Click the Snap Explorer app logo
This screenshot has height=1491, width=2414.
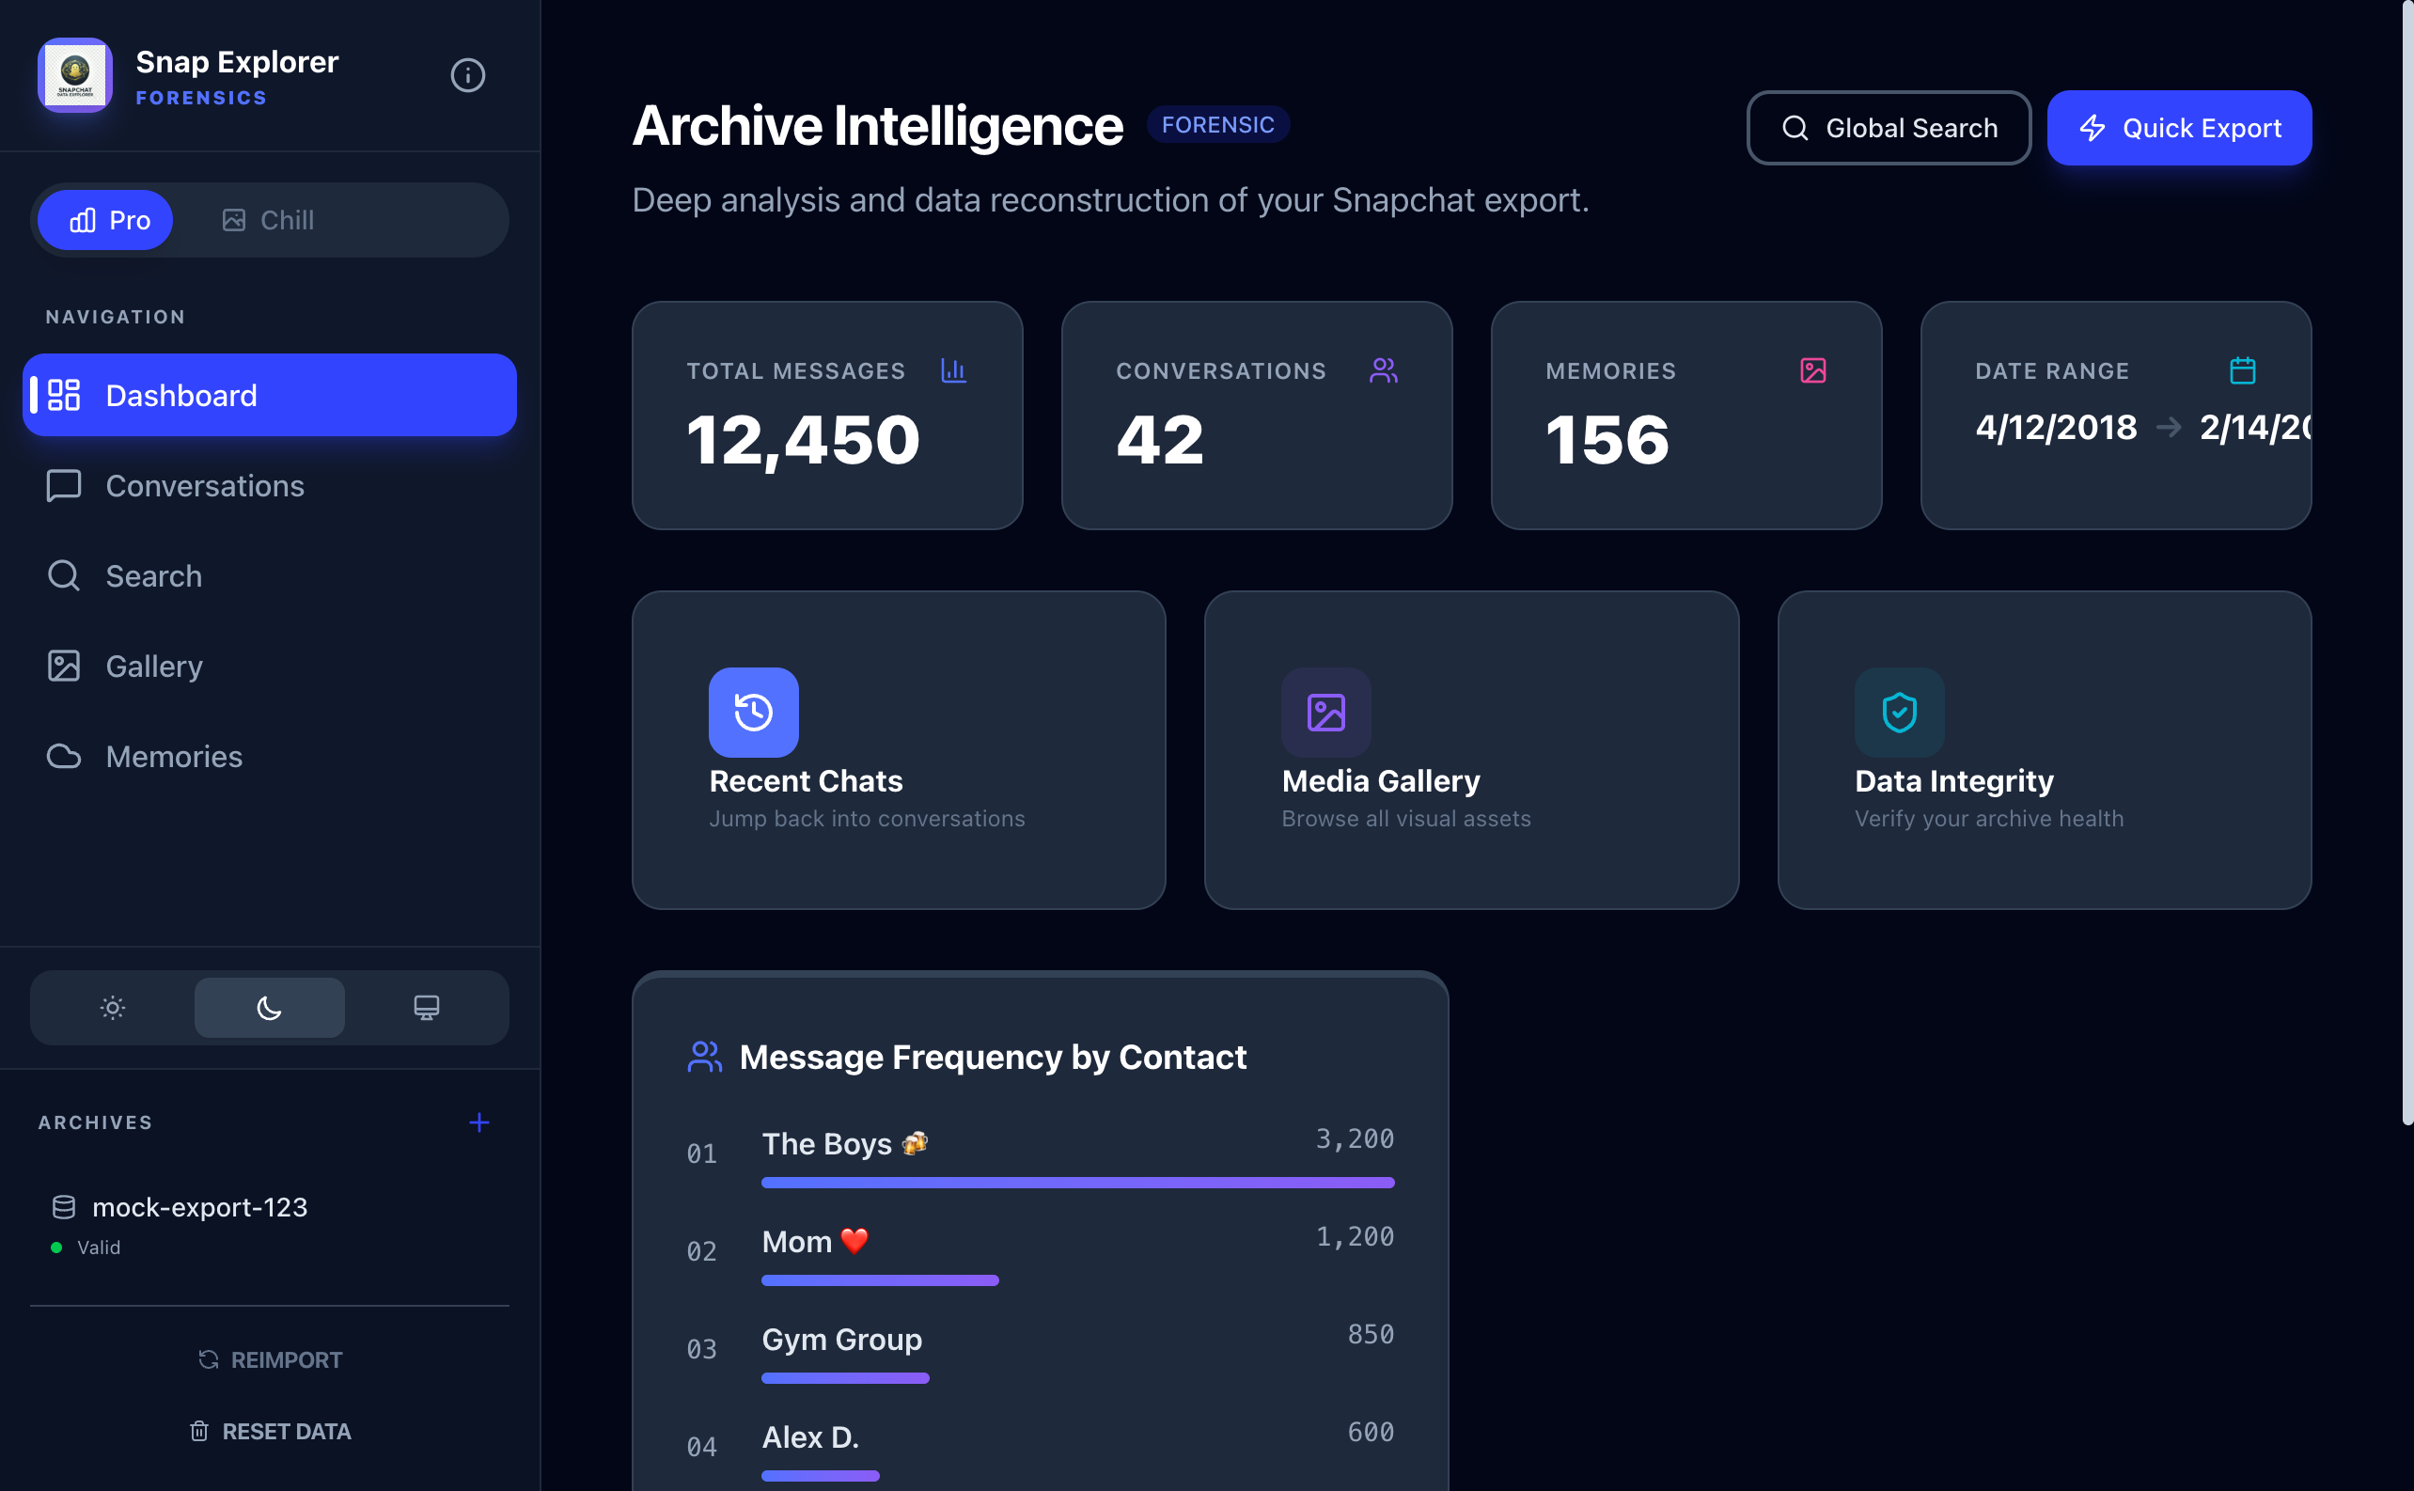click(x=75, y=75)
